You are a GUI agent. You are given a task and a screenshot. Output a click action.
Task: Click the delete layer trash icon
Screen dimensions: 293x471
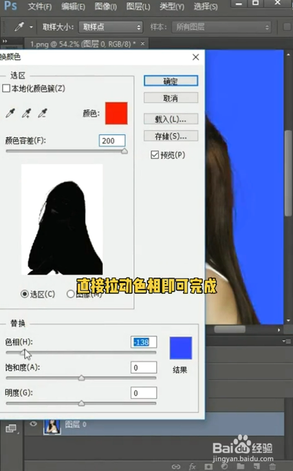[x=272, y=466]
